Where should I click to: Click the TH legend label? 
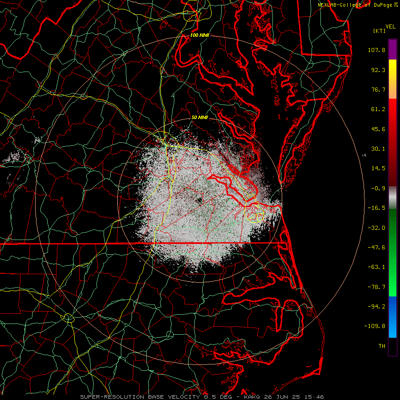tap(382, 346)
